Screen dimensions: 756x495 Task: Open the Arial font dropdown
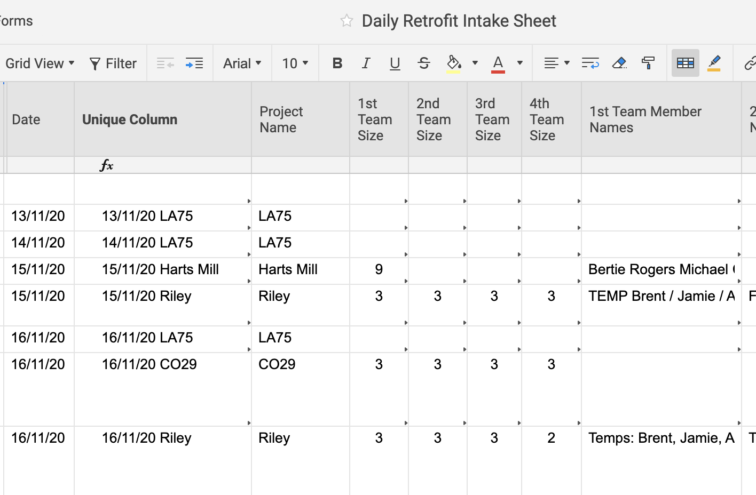tap(242, 63)
